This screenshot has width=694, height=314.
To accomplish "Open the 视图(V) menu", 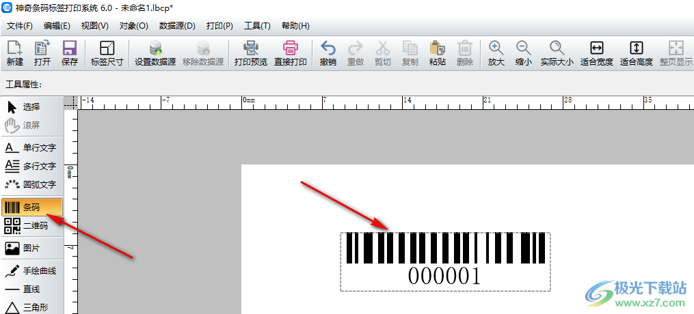I will point(95,26).
